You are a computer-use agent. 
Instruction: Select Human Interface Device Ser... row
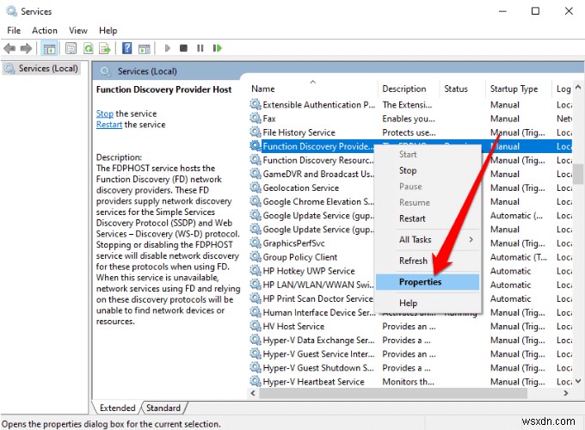tap(312, 312)
